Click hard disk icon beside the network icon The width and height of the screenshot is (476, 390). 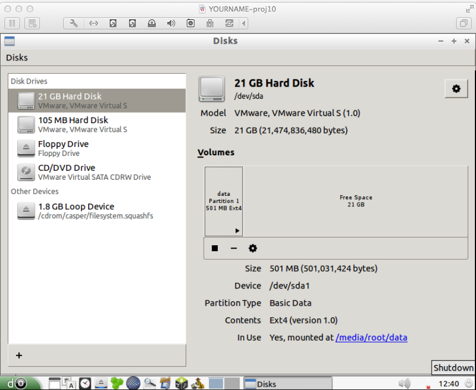[113, 23]
